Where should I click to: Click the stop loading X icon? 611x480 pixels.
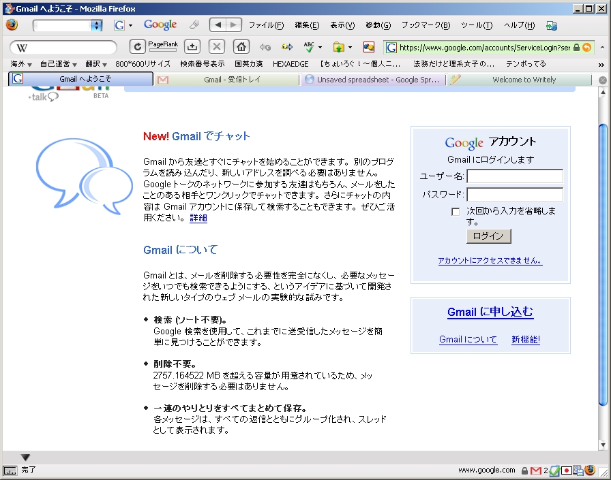pos(217,47)
